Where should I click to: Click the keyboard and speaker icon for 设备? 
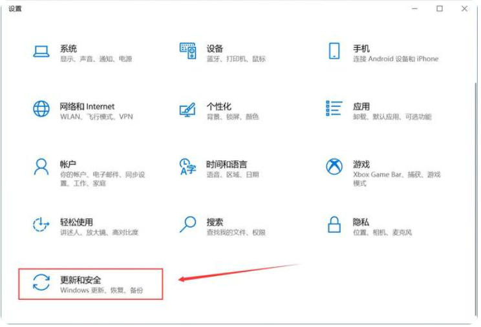coord(187,52)
